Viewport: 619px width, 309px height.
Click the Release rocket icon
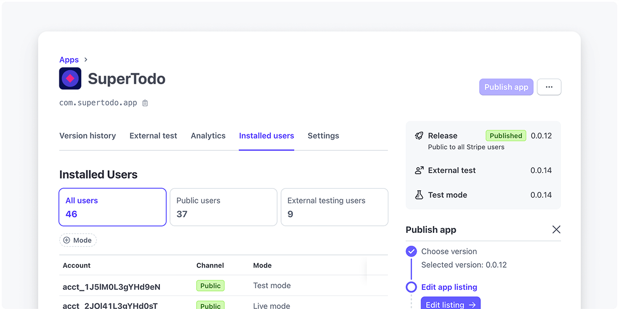[419, 136]
